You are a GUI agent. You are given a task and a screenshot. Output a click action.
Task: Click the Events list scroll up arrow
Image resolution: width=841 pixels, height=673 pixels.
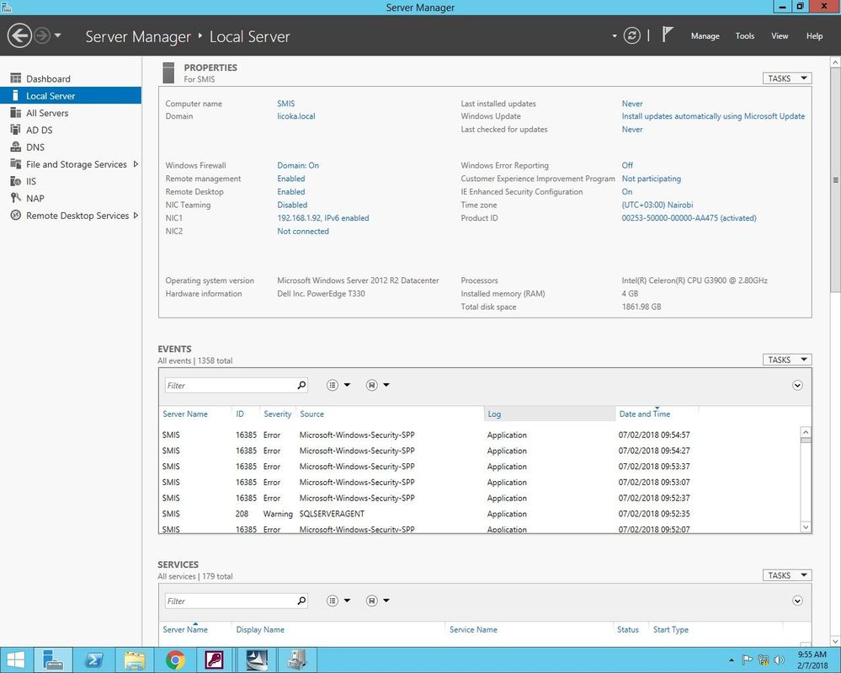[806, 432]
